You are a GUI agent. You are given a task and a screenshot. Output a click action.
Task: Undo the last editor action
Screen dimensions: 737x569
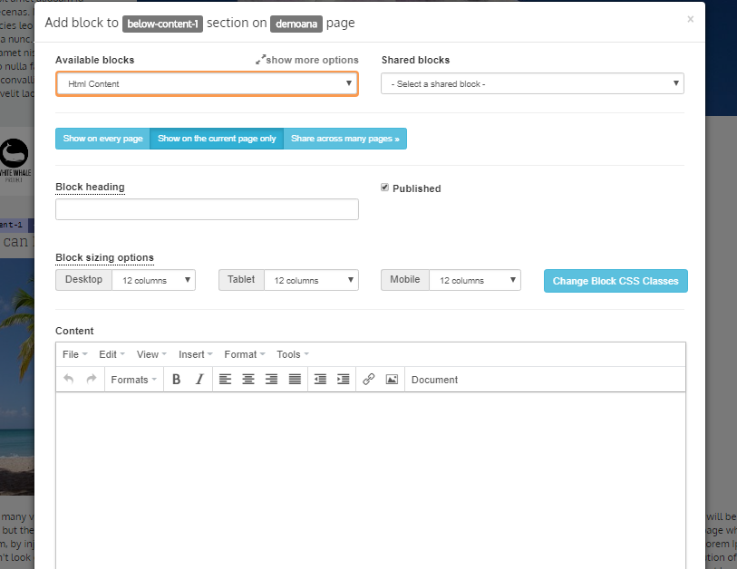69,380
